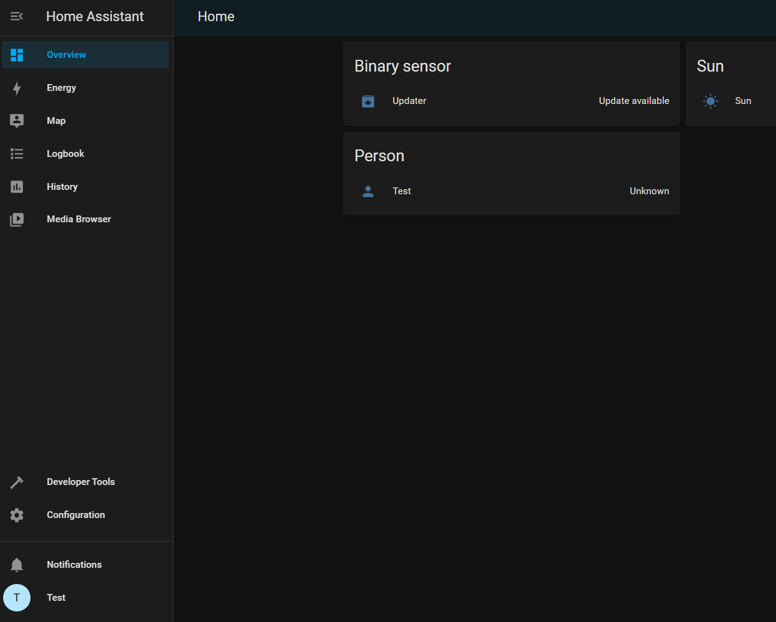Select the Map icon in the sidebar

tap(16, 120)
